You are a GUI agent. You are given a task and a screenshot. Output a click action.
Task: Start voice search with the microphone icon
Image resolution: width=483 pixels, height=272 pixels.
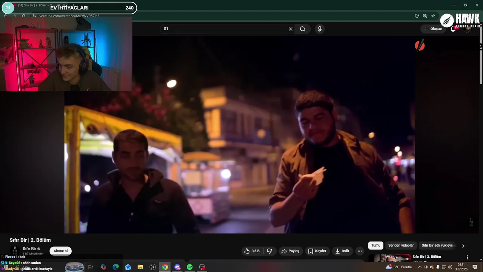click(x=320, y=29)
